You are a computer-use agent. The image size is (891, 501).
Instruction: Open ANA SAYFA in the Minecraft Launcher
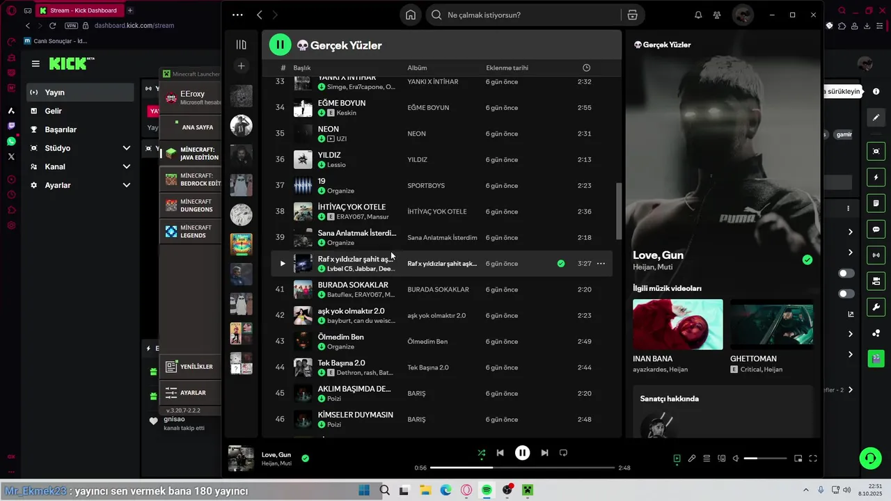tap(191, 127)
